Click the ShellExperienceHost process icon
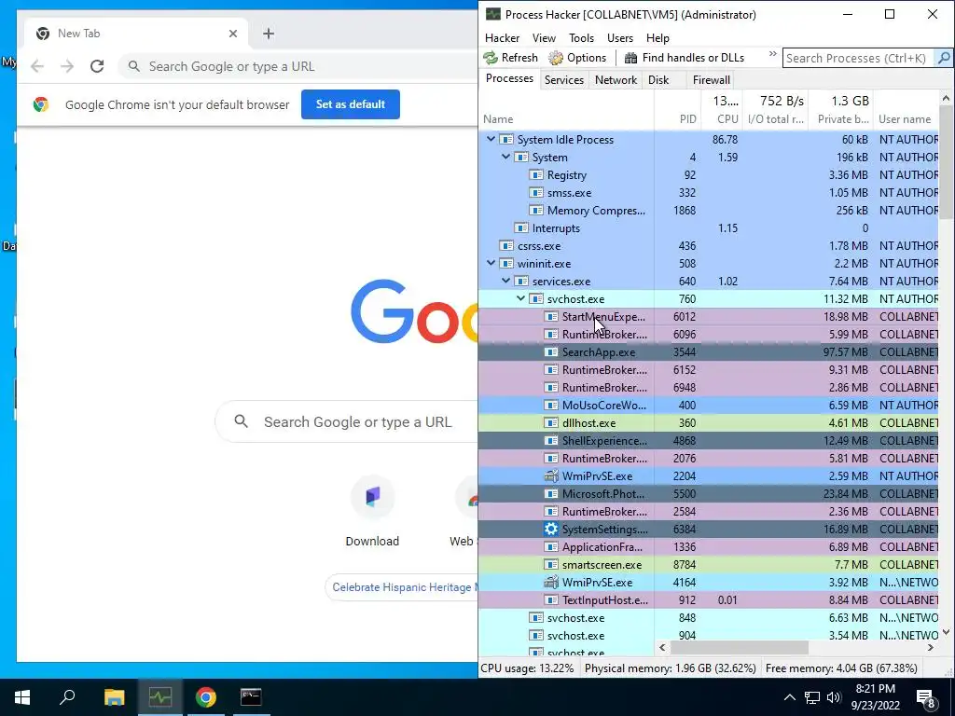955x716 pixels. [x=551, y=440]
